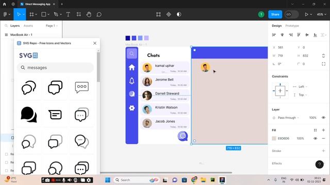
Task: Click the Align right icon
Action: [290, 35]
